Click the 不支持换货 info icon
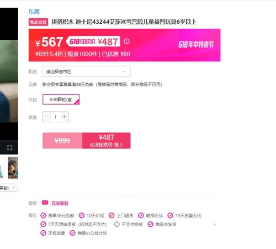276x249 pixels. pos(117,224)
